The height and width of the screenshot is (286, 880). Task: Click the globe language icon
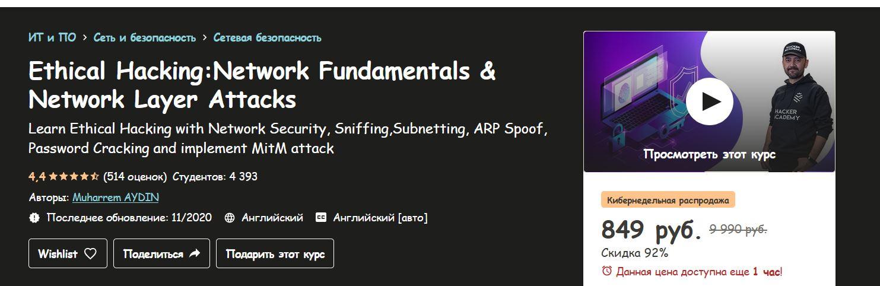point(230,218)
